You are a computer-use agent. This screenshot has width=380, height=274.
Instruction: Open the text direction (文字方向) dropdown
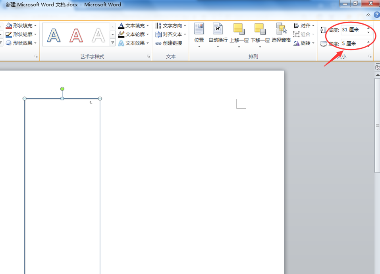171,26
